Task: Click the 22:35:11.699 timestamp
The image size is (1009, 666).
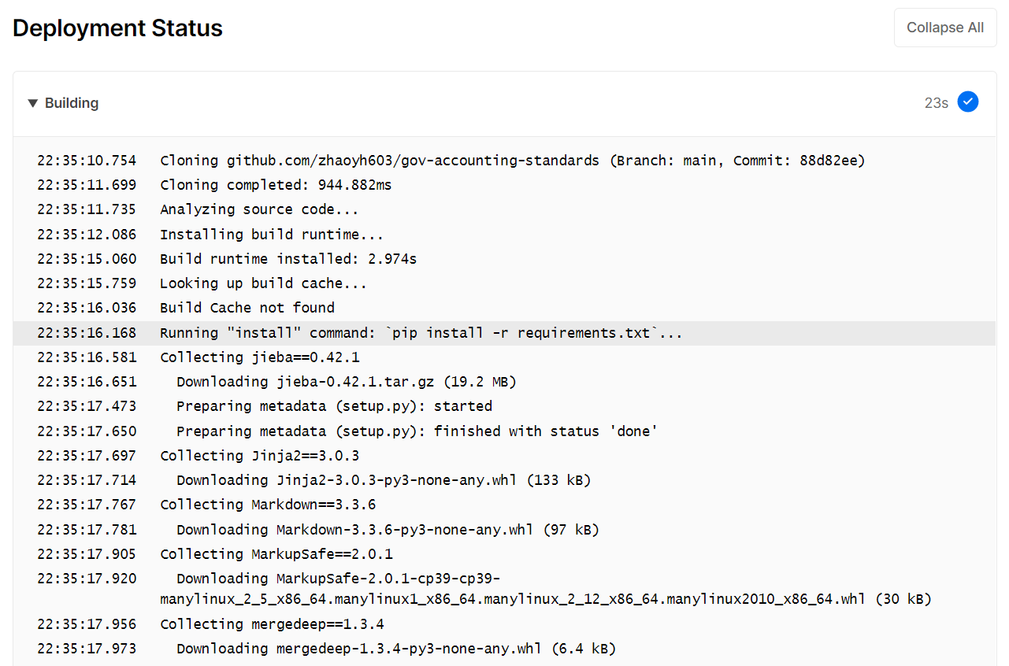Action: click(x=86, y=185)
